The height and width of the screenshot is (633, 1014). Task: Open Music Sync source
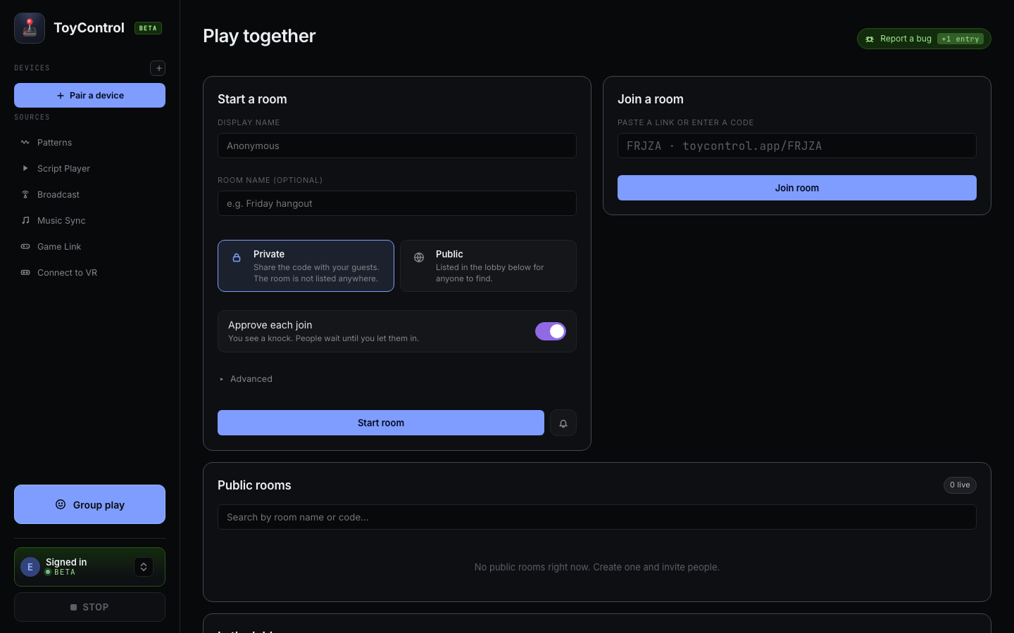click(x=89, y=221)
